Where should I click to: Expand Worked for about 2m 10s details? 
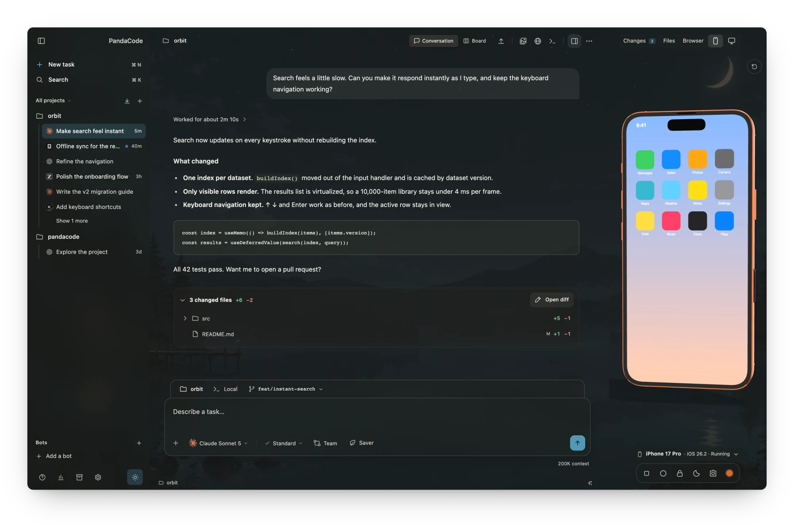coord(210,120)
